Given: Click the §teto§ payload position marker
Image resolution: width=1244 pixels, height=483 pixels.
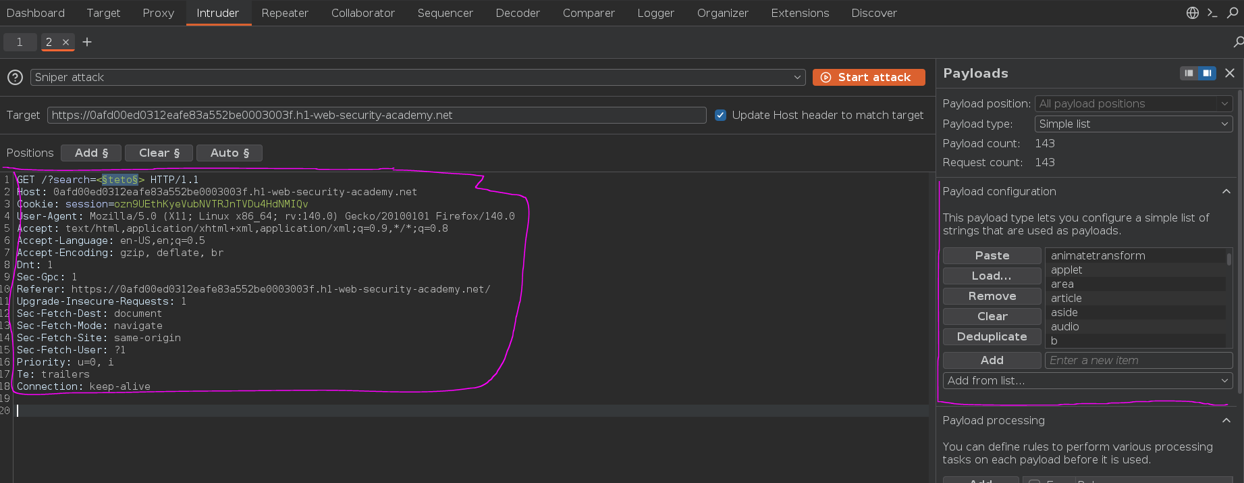Looking at the screenshot, I should pos(120,180).
